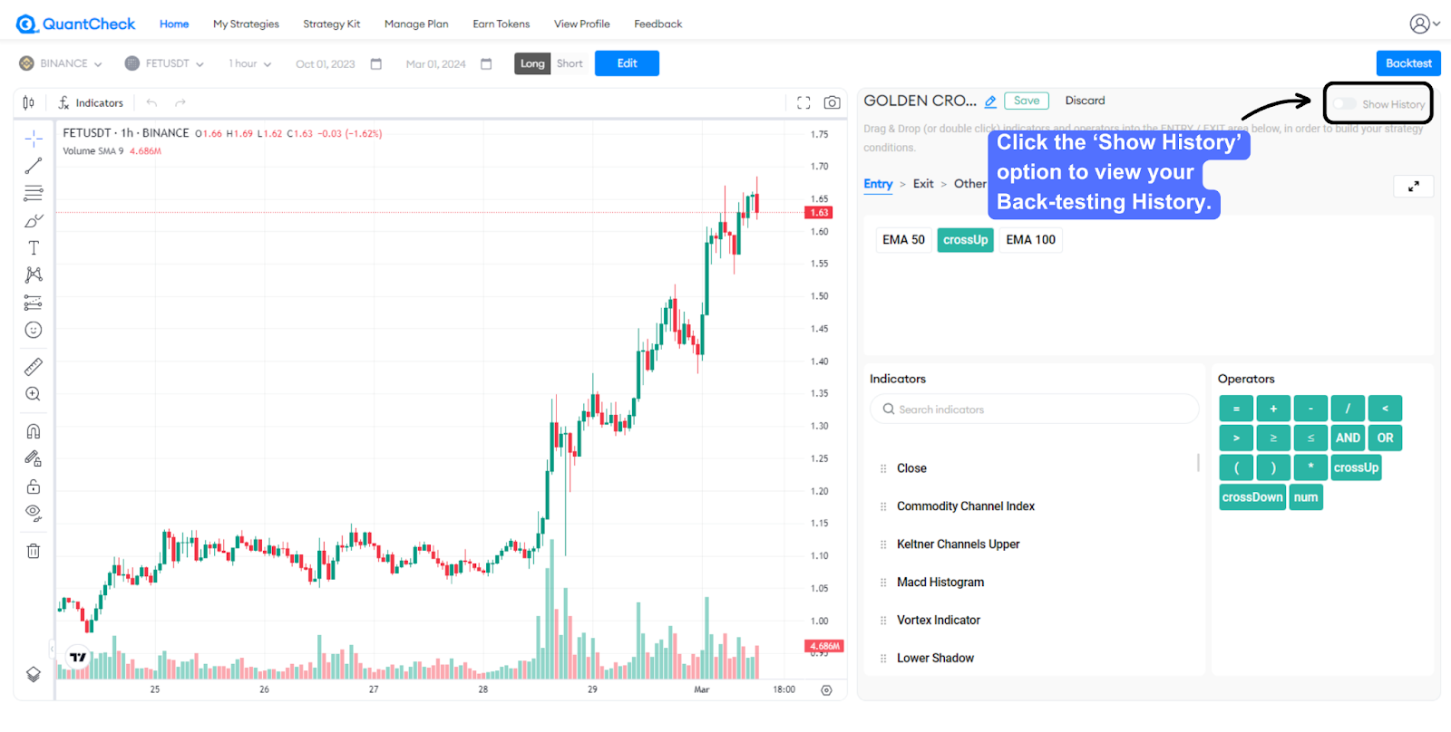
Task: Save the Golden Cross strategy
Action: point(1027,101)
